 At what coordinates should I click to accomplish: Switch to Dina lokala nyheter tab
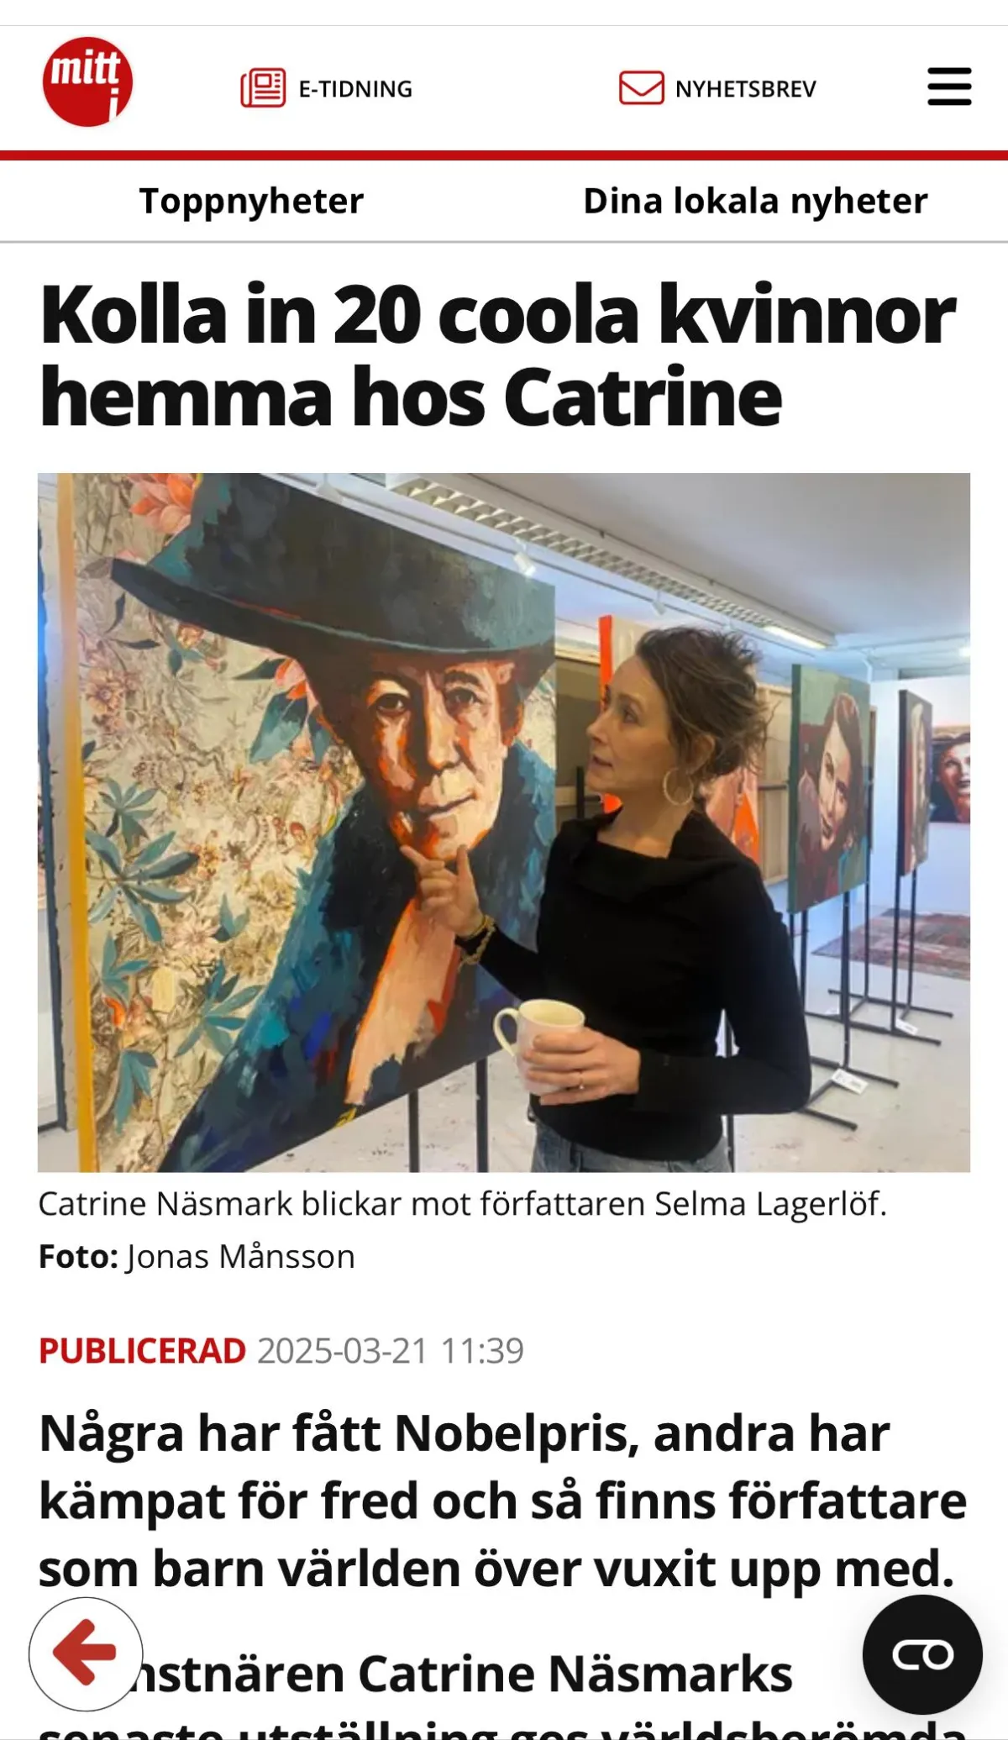click(x=756, y=201)
